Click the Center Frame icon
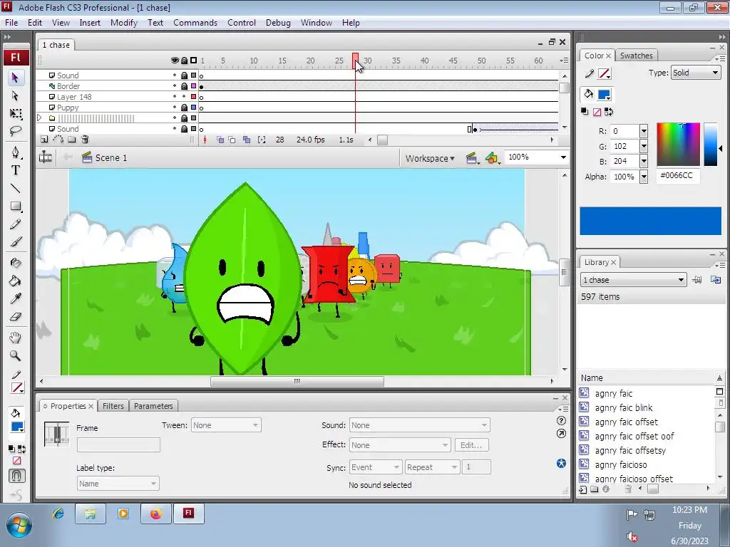The width and height of the screenshot is (730, 547). tap(205, 140)
